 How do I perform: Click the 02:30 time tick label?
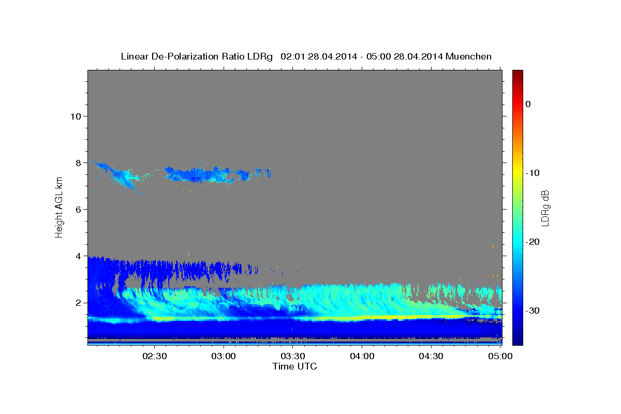tap(155, 356)
